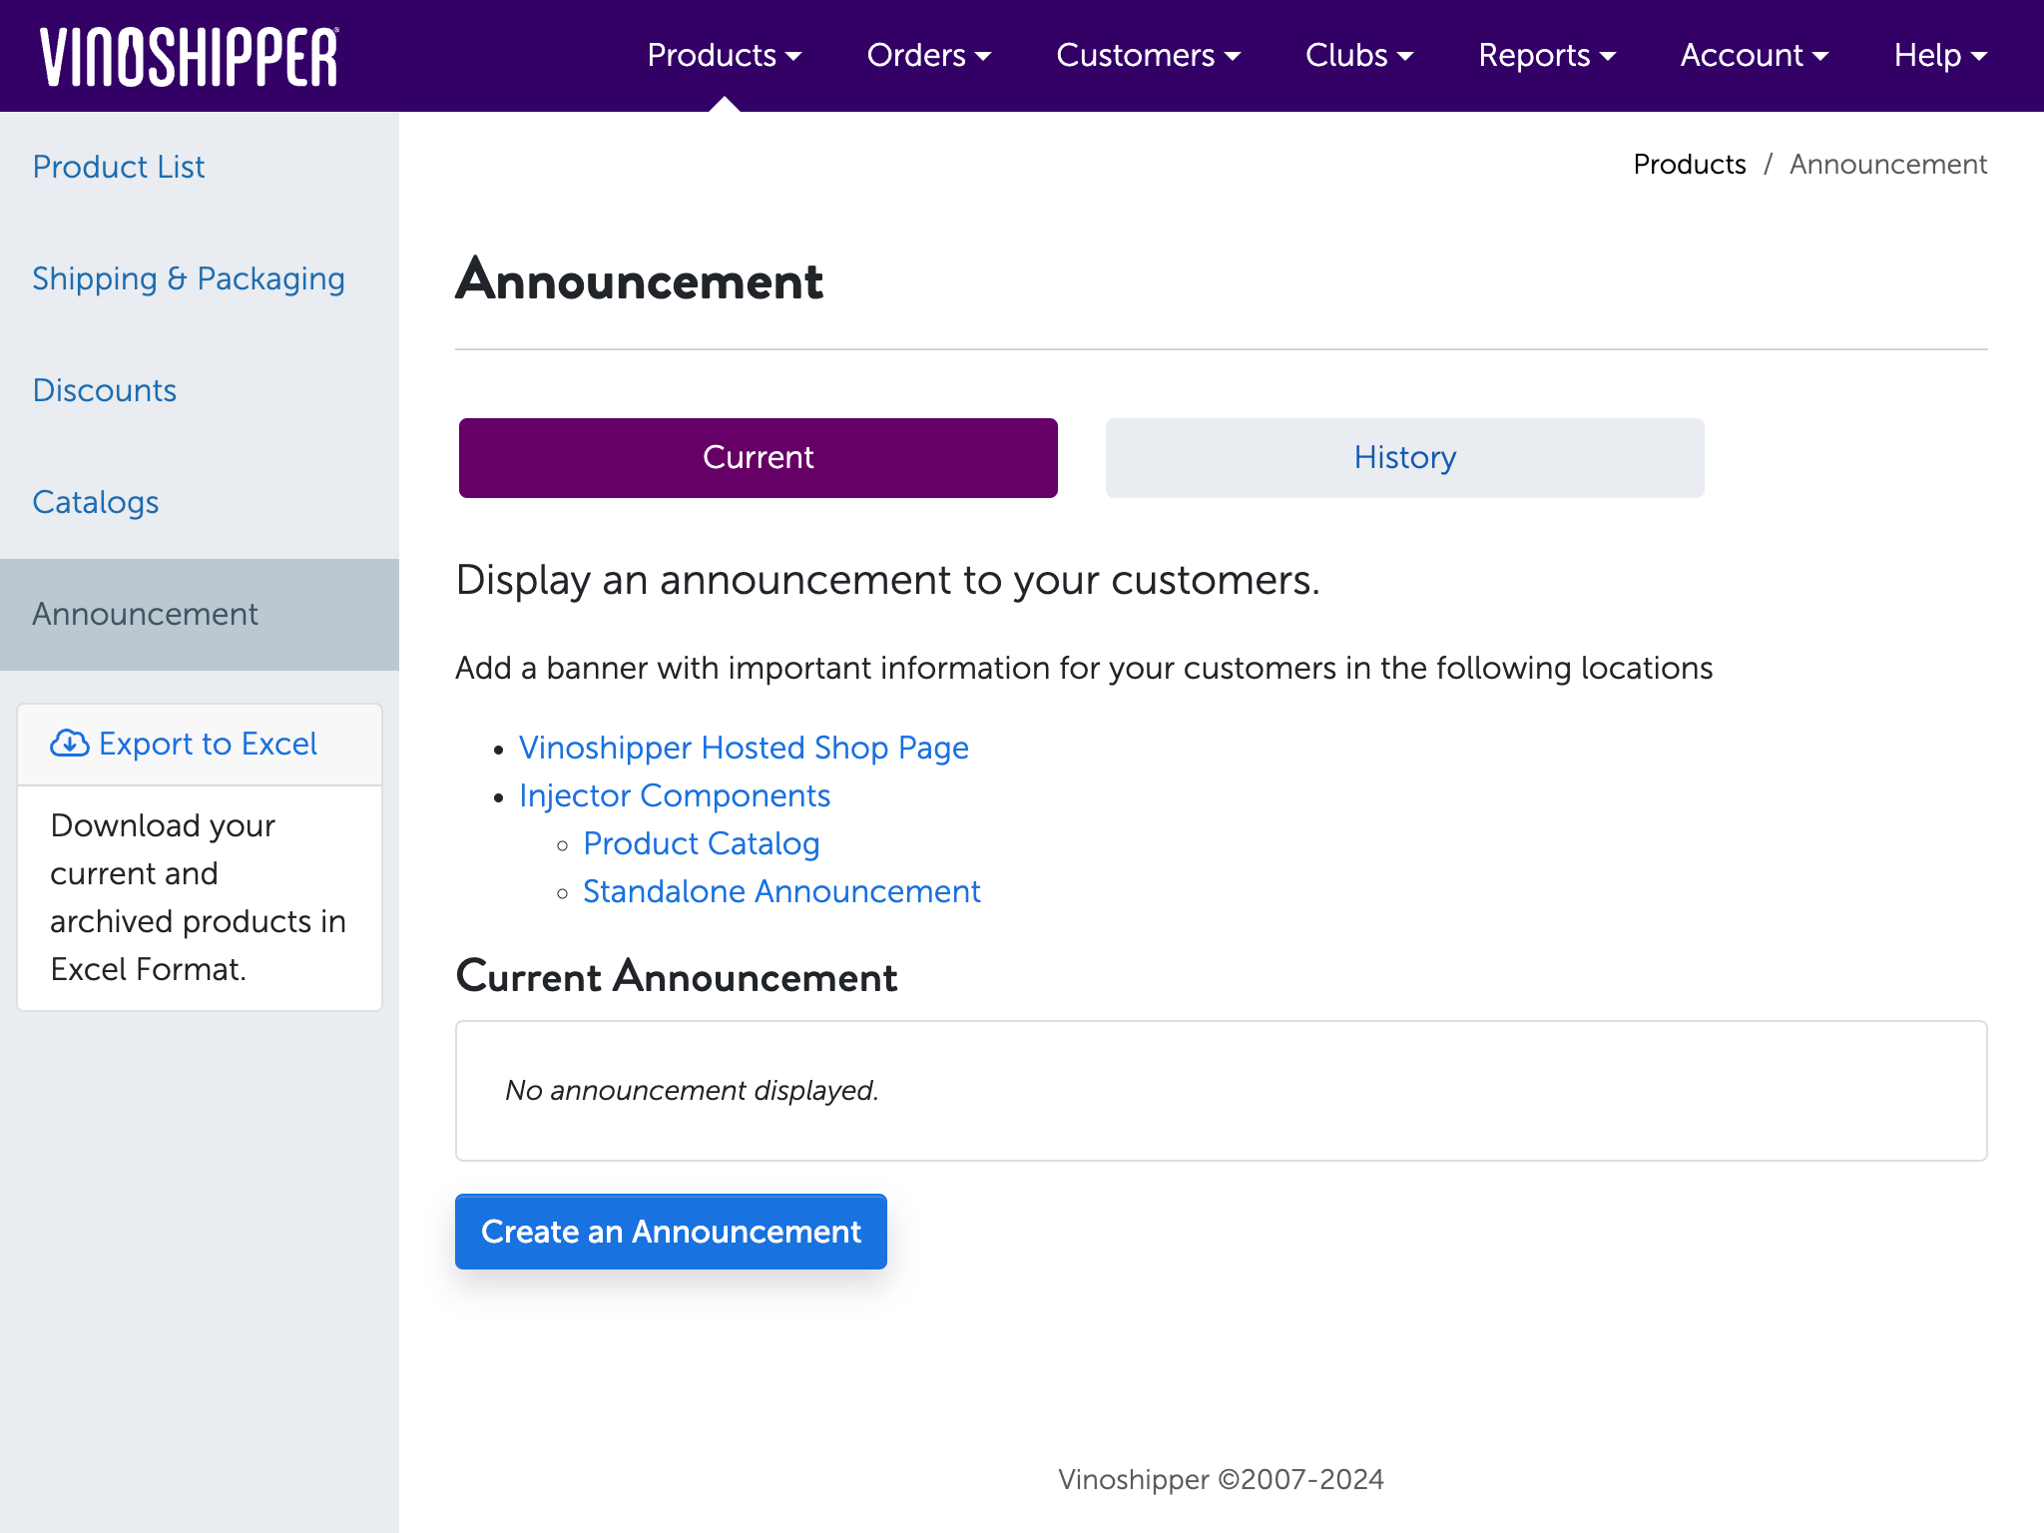Screen dimensions: 2044x1533
Task: Navigate to Catalogs page
Action: click(95, 502)
